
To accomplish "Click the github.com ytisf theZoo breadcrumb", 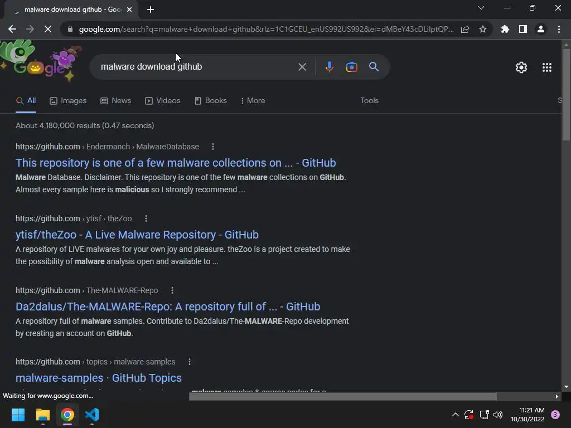I will click(x=74, y=218).
